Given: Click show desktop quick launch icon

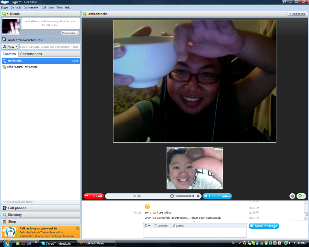Looking at the screenshot, I should tap(29, 243).
